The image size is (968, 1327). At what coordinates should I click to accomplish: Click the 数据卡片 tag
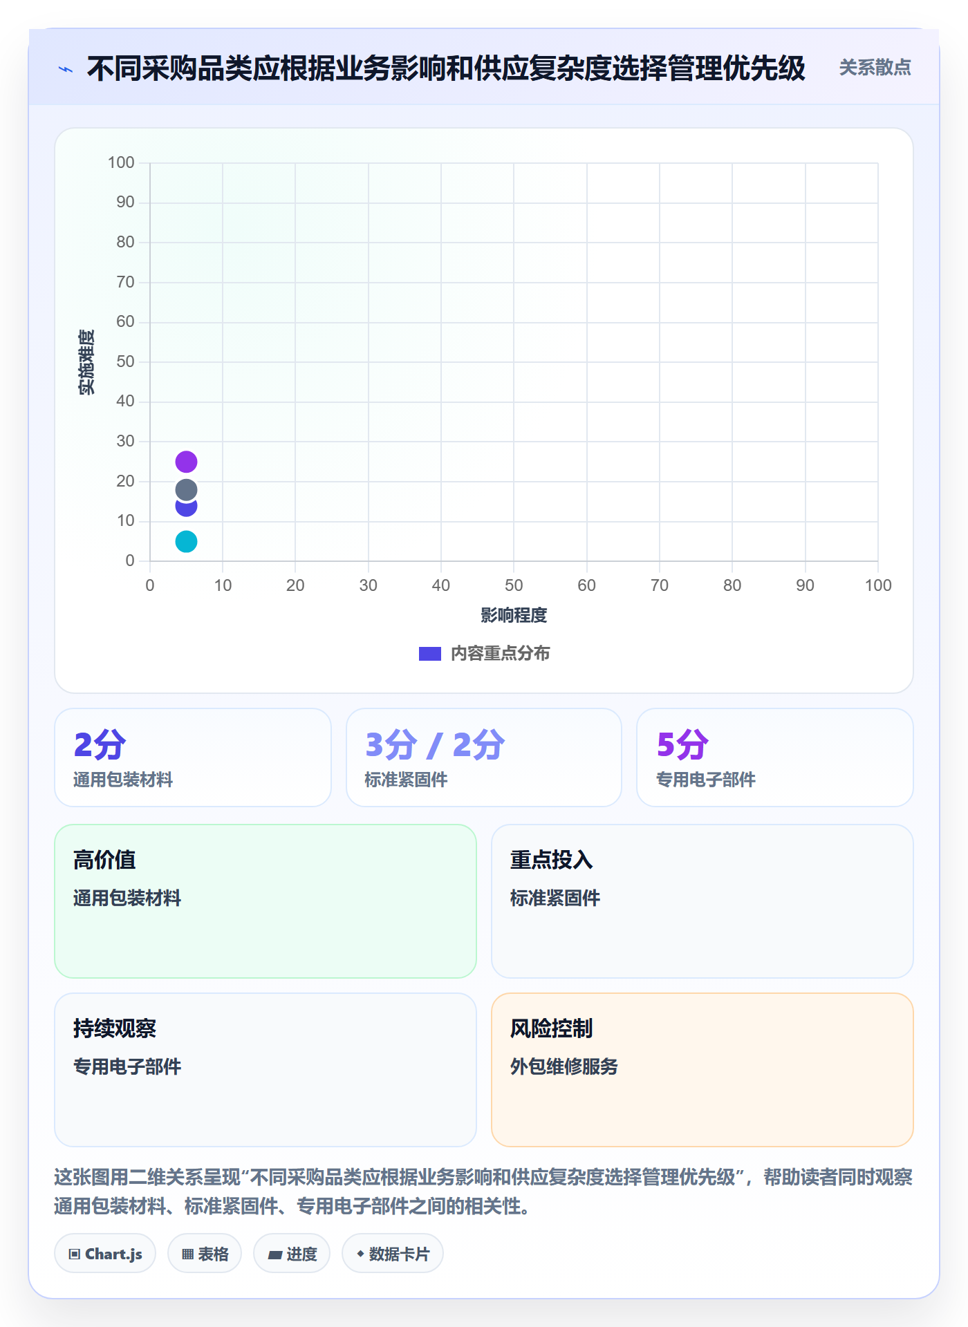pyautogui.click(x=393, y=1254)
